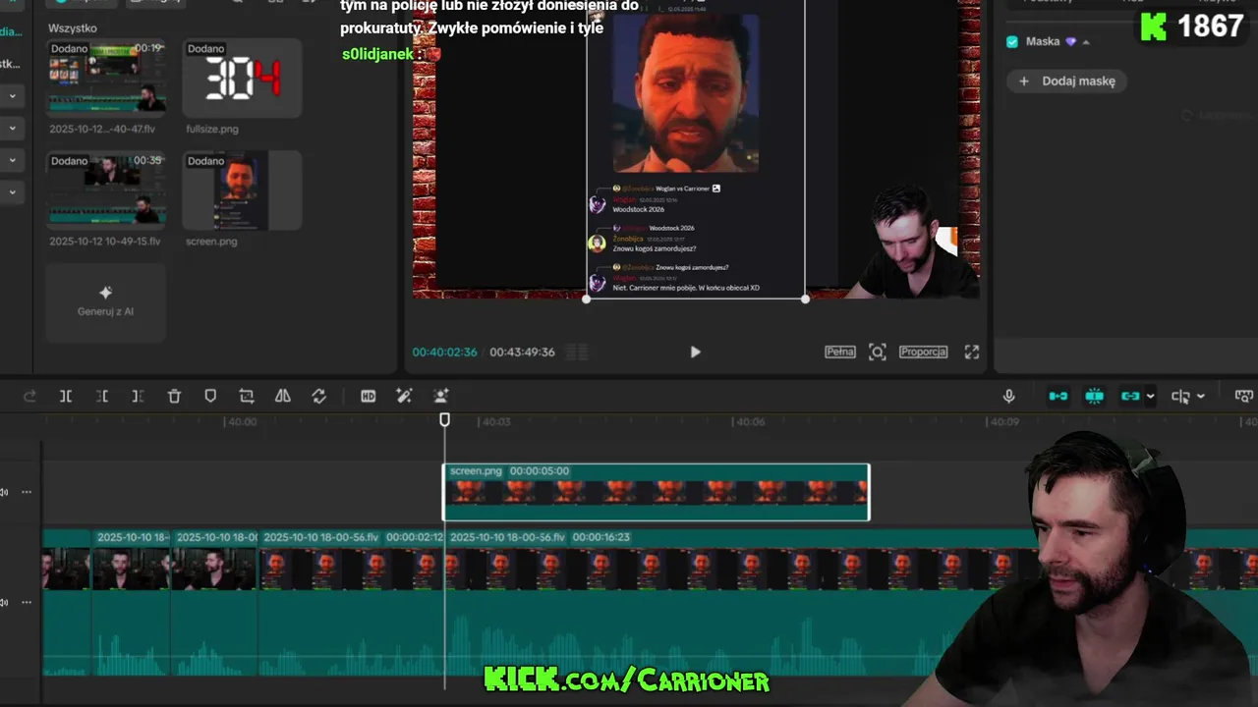Image resolution: width=1258 pixels, height=707 pixels.
Task: Click the bottom-right overlay transform handle
Action: coord(805,299)
